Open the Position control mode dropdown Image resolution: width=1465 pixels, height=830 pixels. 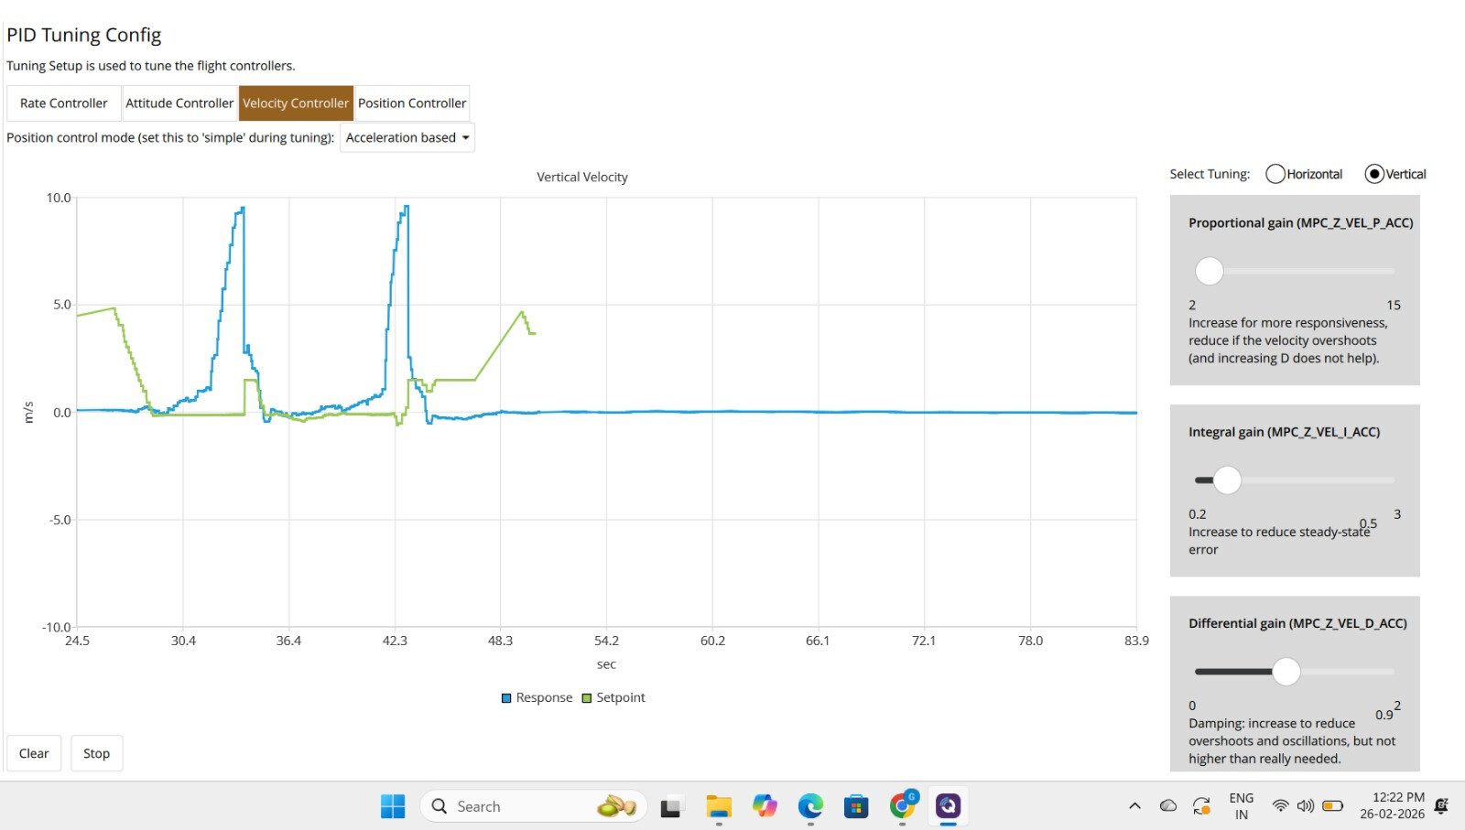click(407, 138)
